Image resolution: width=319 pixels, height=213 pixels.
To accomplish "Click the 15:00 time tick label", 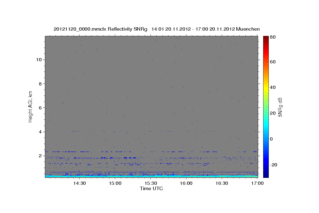I will click(115, 183).
